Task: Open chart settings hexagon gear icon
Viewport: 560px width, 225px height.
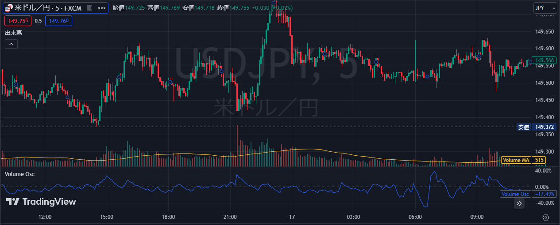Action: [545, 217]
